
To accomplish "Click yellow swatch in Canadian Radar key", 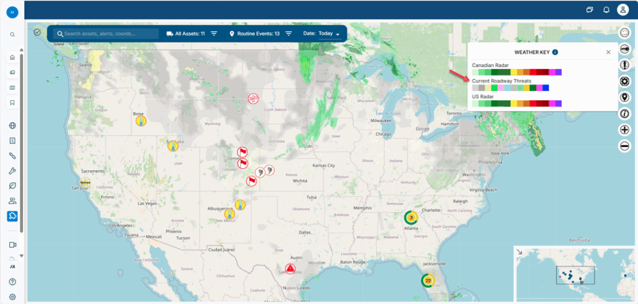I will click(x=514, y=72).
